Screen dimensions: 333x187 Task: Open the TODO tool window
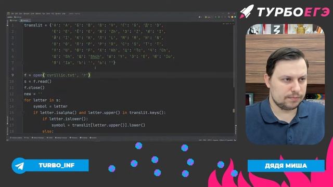tap(50, 138)
